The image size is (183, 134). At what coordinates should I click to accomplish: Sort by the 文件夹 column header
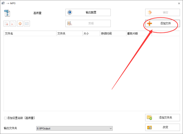click(69, 33)
